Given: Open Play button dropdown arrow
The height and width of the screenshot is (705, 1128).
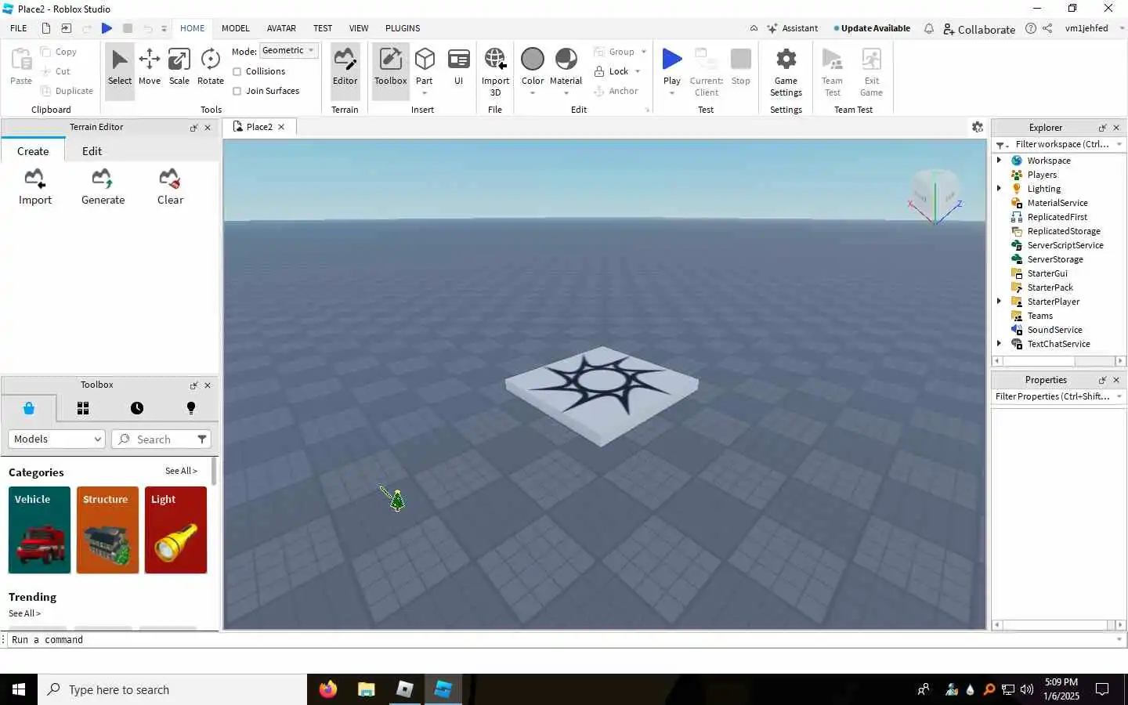Looking at the screenshot, I should pyautogui.click(x=672, y=93).
